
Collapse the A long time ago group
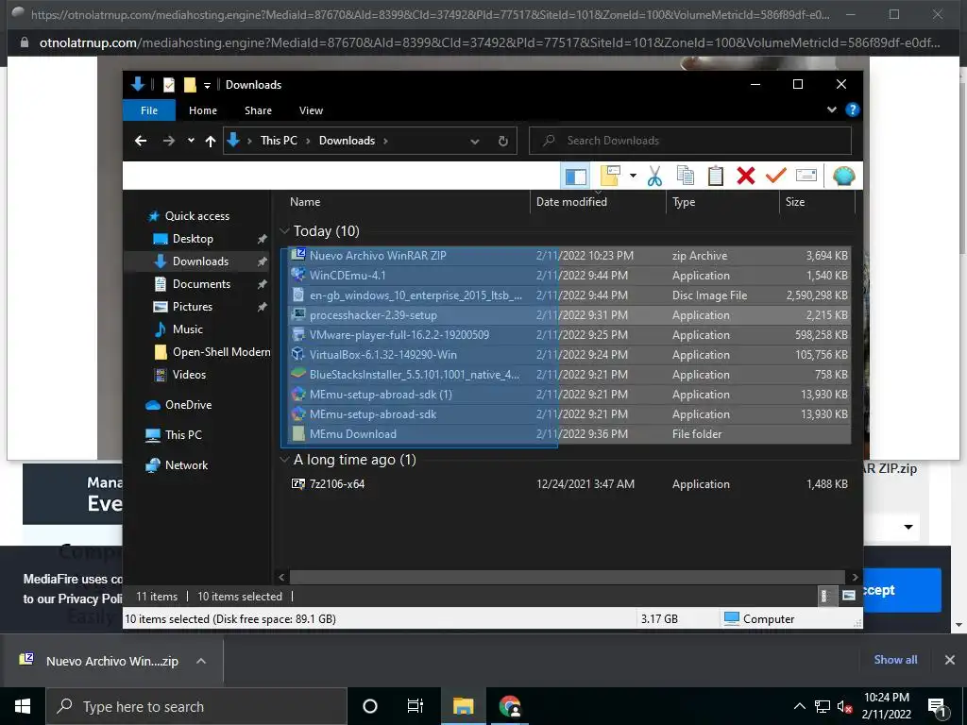[x=284, y=460]
